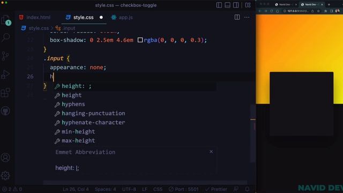Select the 'min-height' suggestion
Image resolution: width=343 pixels, height=193 pixels.
[135, 131]
